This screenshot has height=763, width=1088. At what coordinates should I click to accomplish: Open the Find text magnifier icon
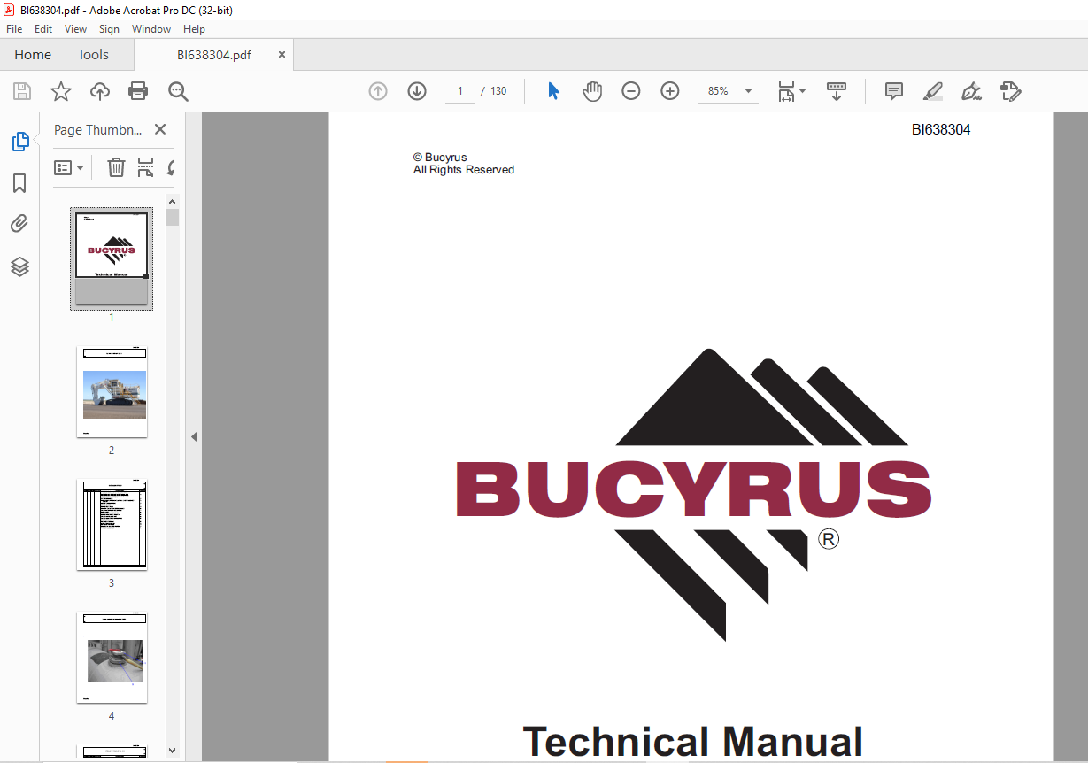pos(178,91)
